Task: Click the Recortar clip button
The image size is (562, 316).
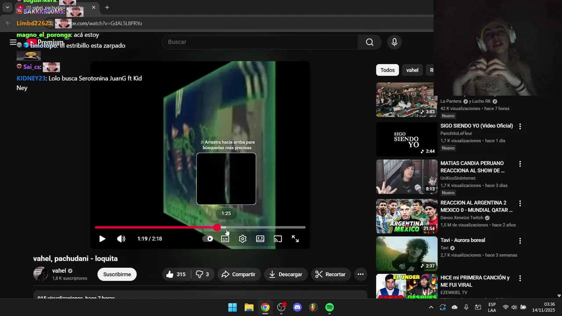Action: pos(331,274)
